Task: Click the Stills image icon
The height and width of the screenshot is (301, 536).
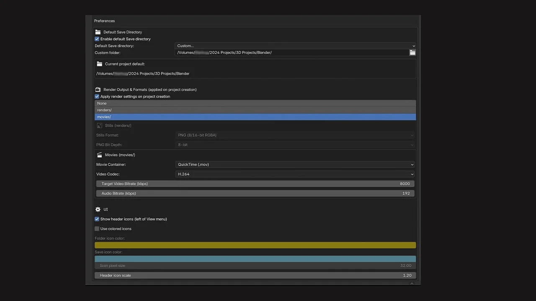Action: tap(99, 125)
